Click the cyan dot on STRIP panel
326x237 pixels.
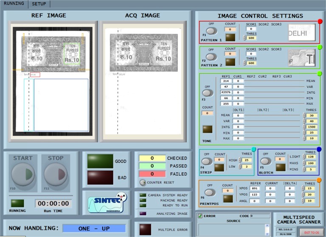pyautogui.click(x=254, y=149)
